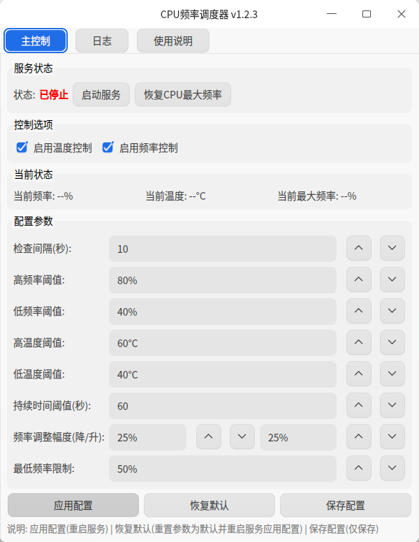Save settings using 保存配置 button
The height and width of the screenshot is (542, 419).
point(346,506)
